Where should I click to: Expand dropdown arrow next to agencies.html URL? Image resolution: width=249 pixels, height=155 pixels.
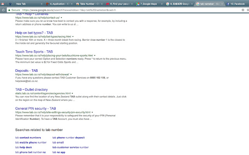[x=72, y=93]
